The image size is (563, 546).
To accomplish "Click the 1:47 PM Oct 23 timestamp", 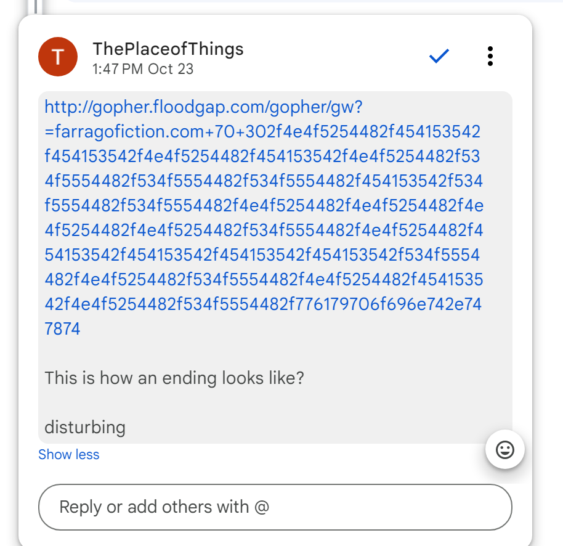I will 143,69.
